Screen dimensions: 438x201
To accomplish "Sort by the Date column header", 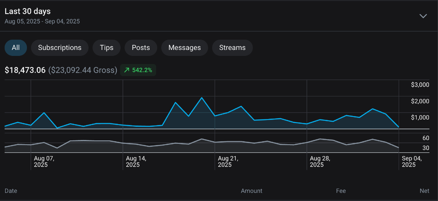I will point(11,191).
